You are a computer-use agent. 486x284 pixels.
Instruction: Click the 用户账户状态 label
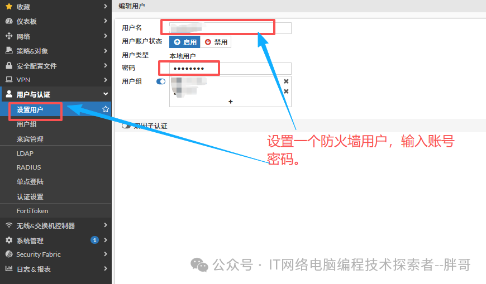[142, 41]
